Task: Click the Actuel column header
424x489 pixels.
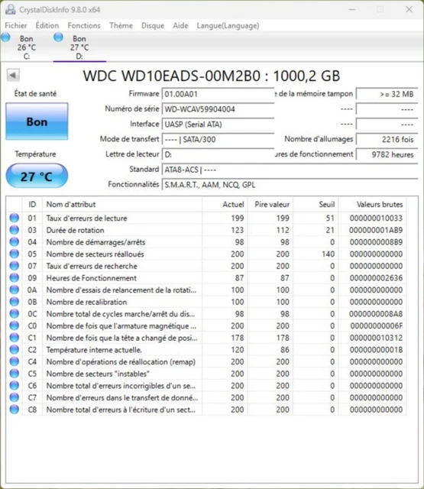Action: (x=225, y=204)
